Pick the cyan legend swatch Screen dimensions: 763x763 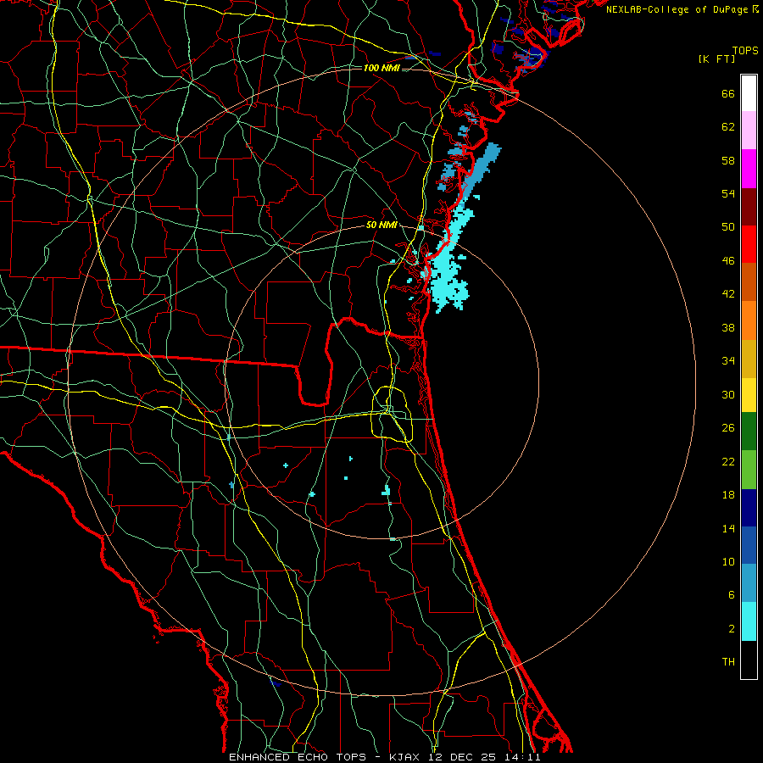[749, 621]
